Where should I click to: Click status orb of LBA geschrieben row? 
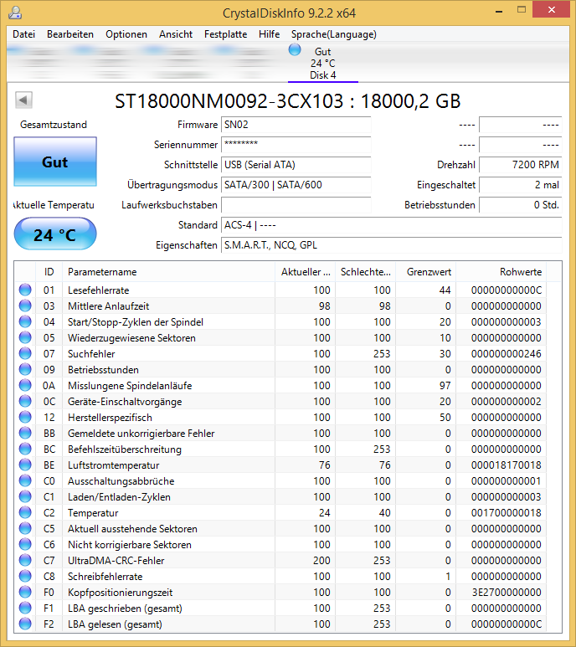[25, 608]
